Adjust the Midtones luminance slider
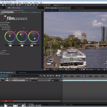The height and width of the screenshot is (107, 107). (x=22, y=45)
